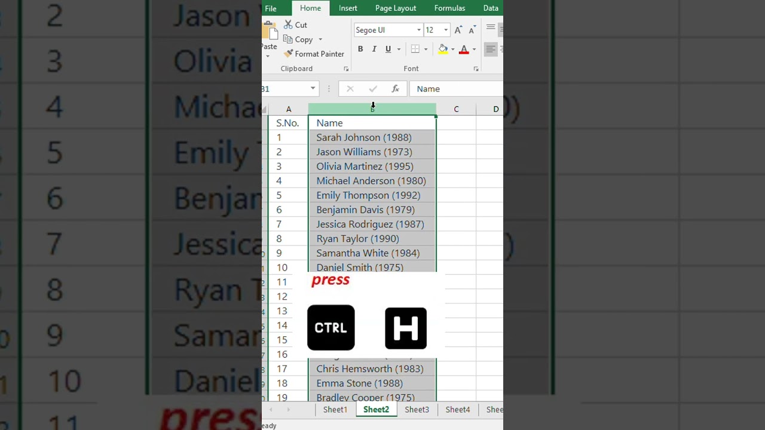This screenshot has height=430, width=765.
Task: Click the fx Insert Function icon
Action: tap(395, 89)
